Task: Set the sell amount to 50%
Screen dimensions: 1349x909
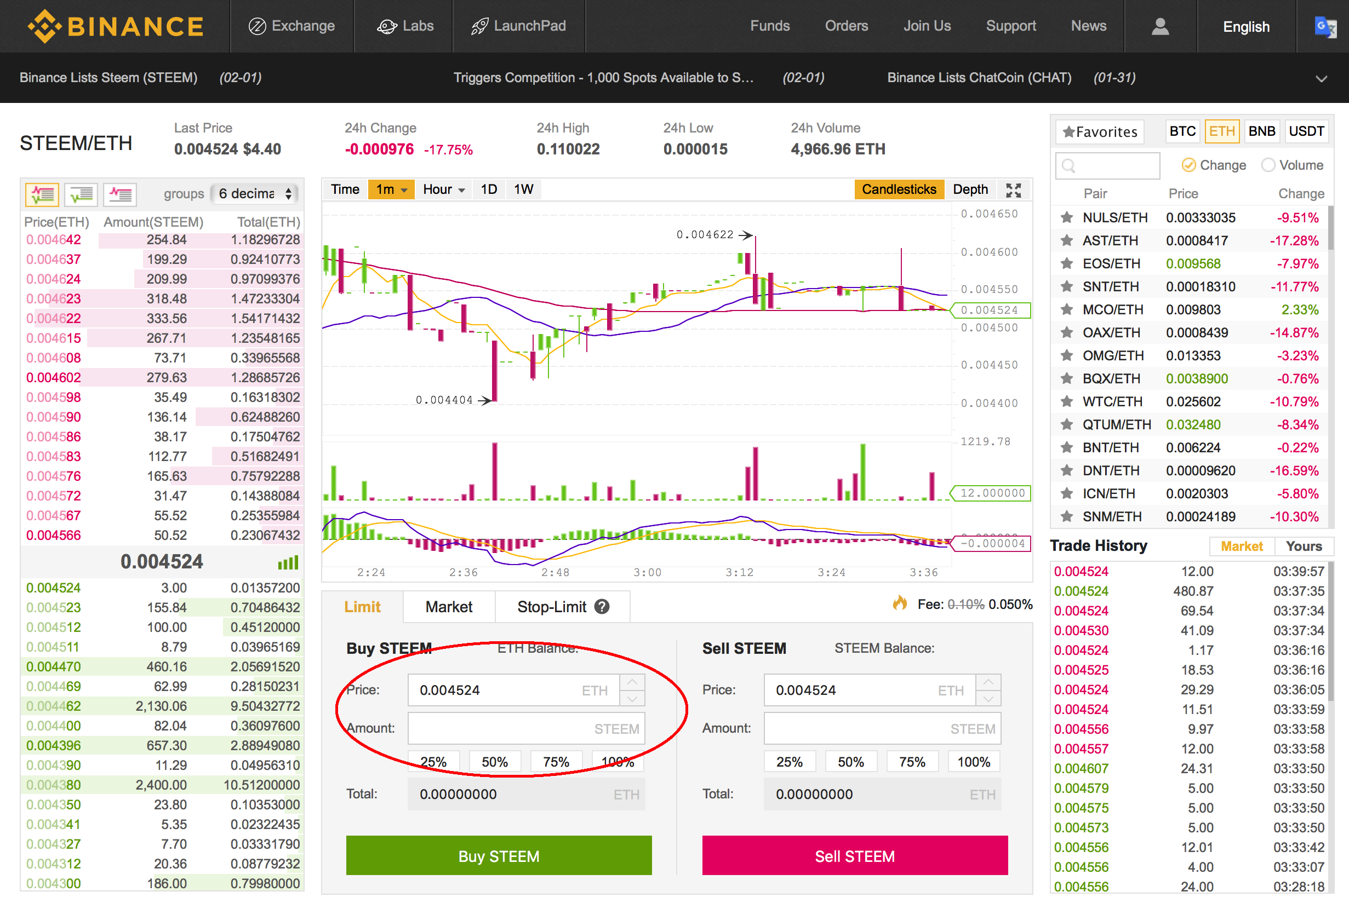Action: click(x=850, y=762)
